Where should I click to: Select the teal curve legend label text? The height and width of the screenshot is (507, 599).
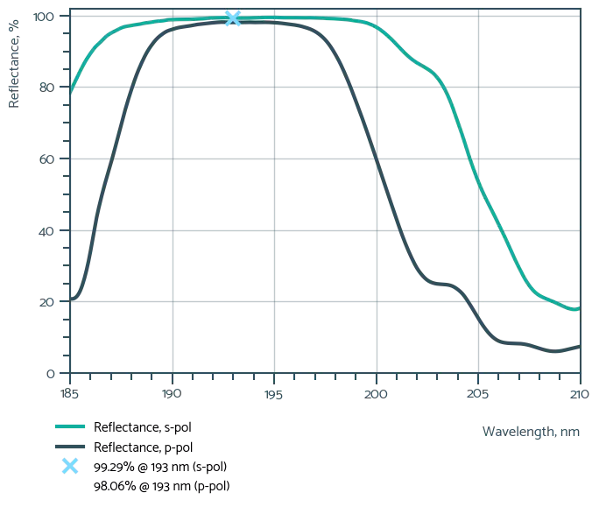(143, 427)
